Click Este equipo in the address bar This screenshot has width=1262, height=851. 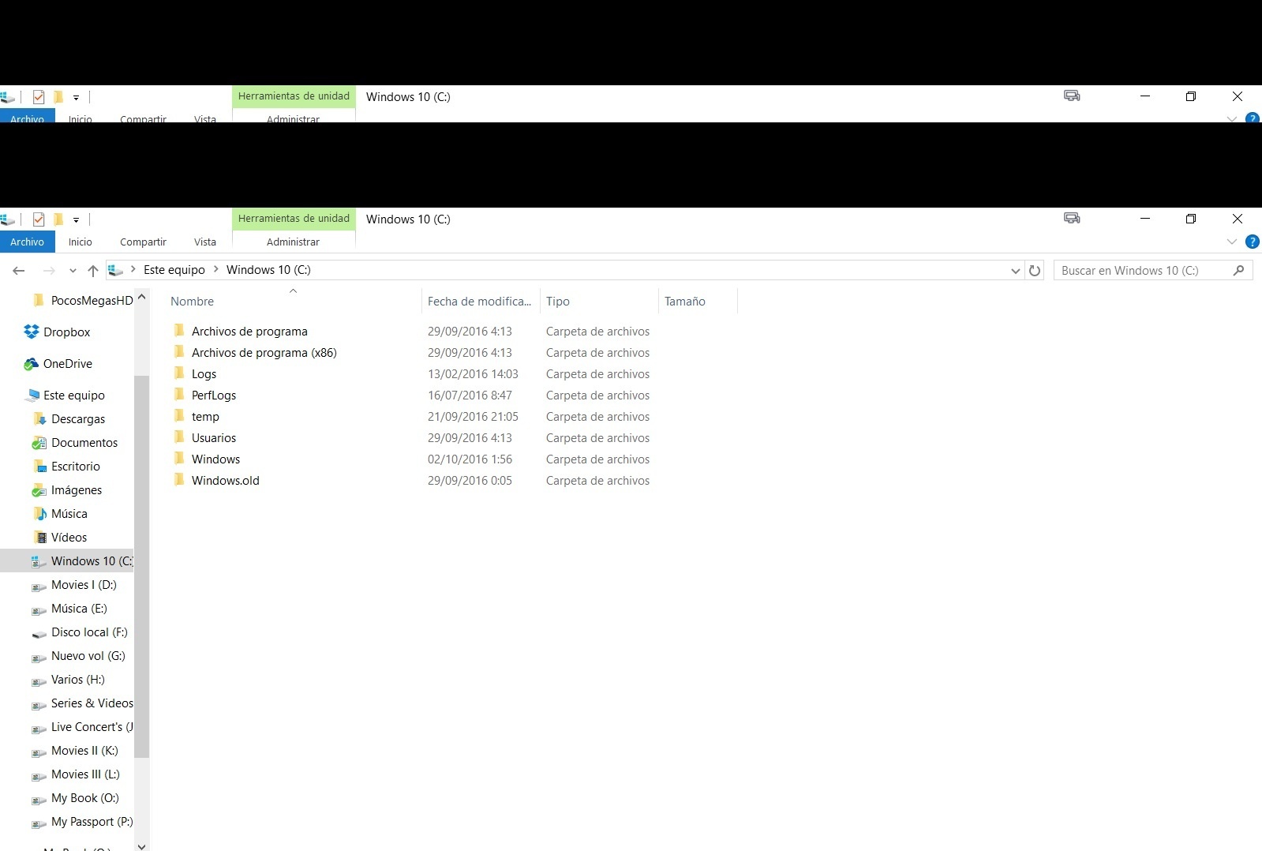(x=174, y=270)
